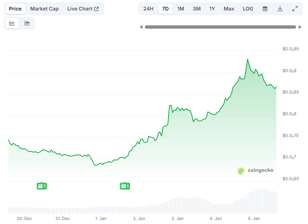Select the line chart icon
The height and width of the screenshot is (224, 308).
tap(12, 22)
